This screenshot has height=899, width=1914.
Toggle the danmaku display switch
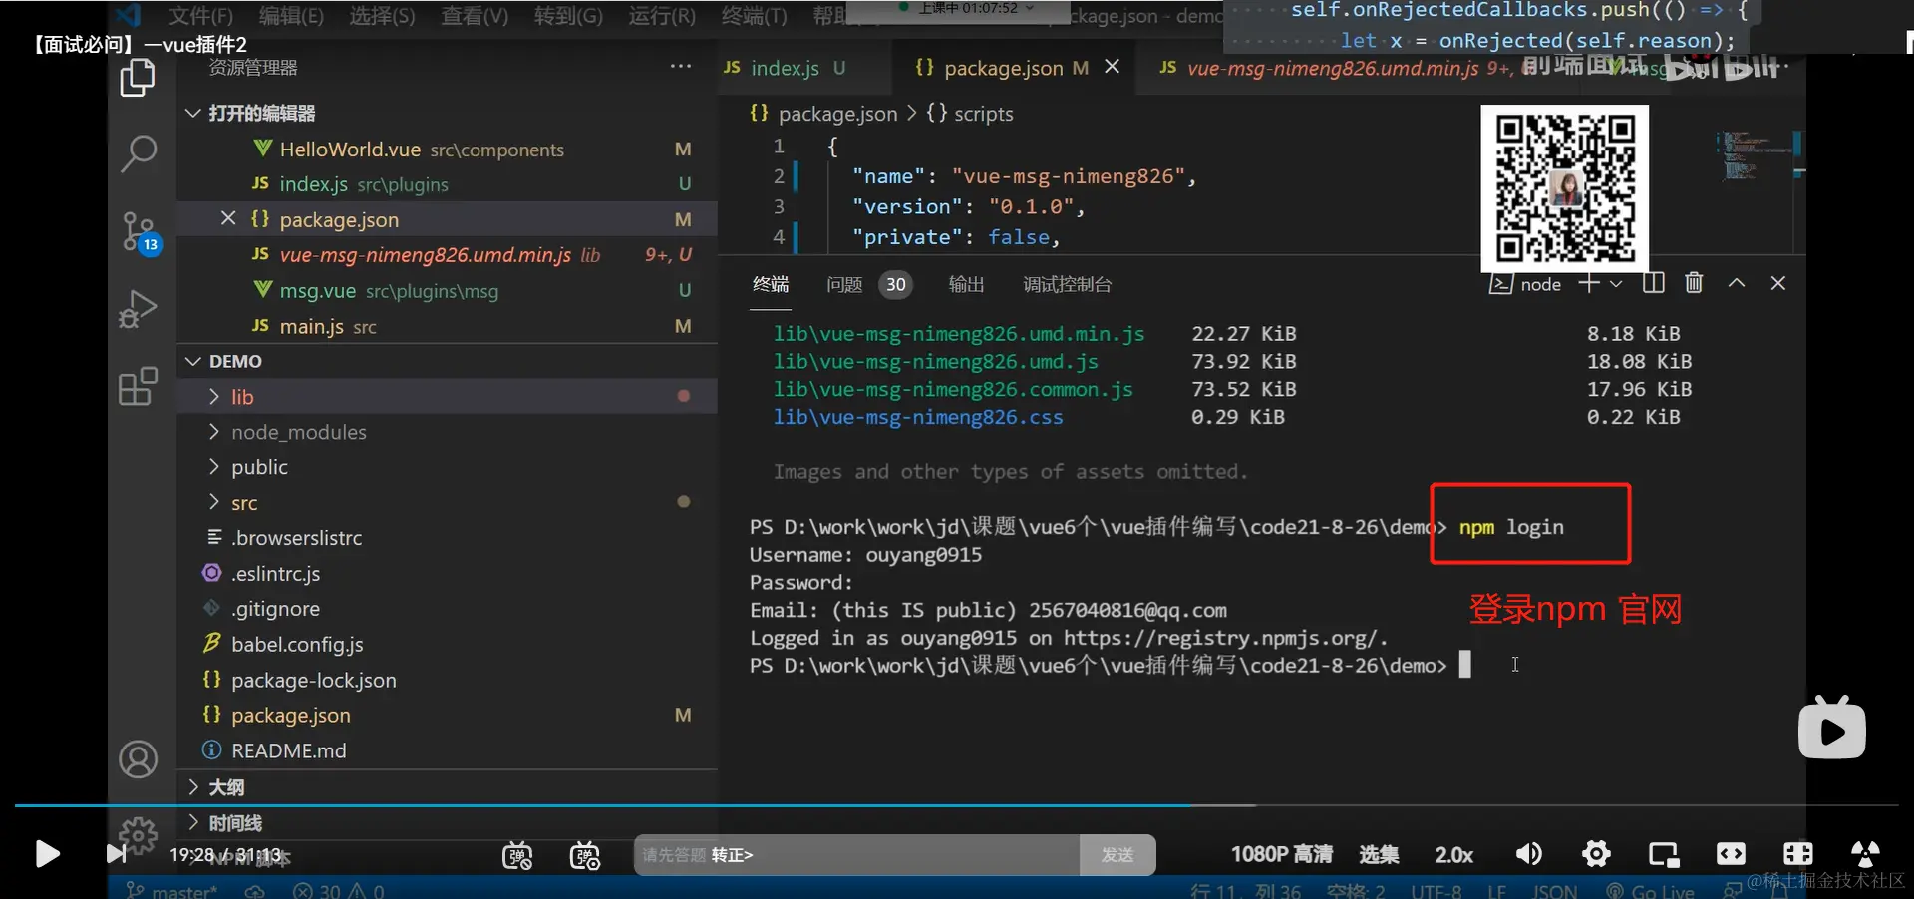coord(517,855)
